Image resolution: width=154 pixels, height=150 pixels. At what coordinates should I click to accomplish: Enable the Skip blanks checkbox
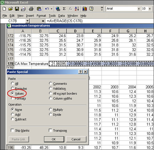click(x=12, y=130)
